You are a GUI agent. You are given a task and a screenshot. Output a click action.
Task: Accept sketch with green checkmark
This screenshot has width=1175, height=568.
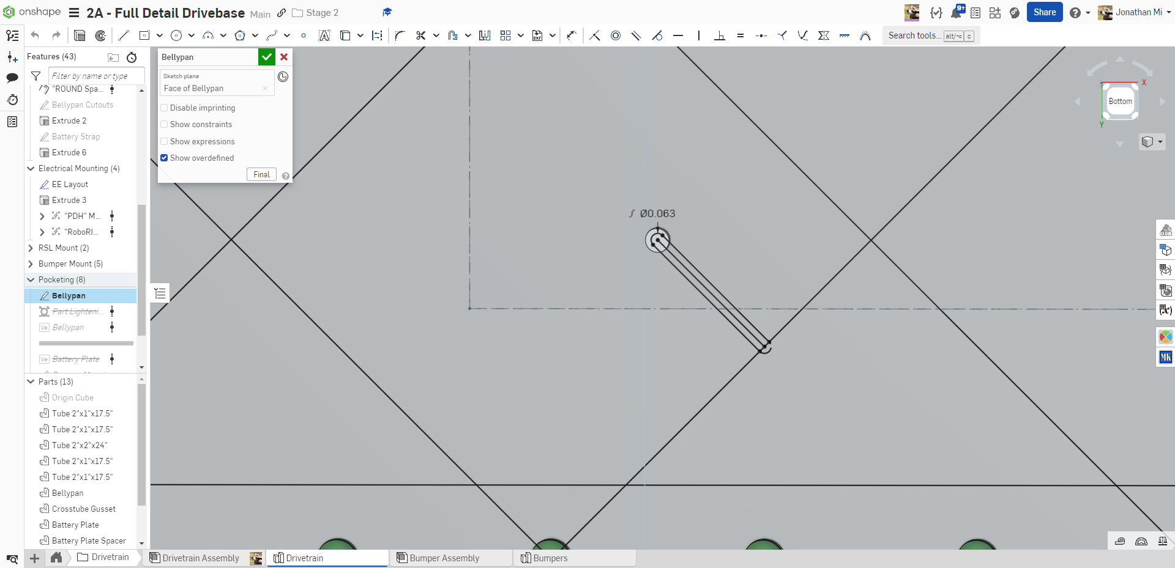(x=266, y=57)
